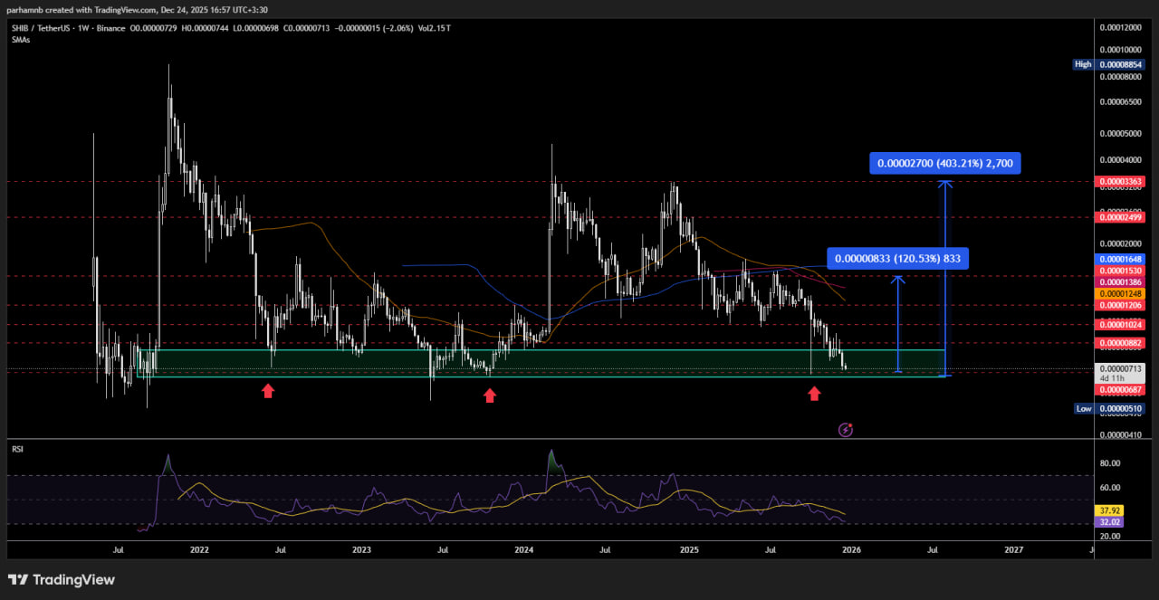Click the orange 0.00001248 SMA price label
1159x600 pixels.
click(1122, 294)
